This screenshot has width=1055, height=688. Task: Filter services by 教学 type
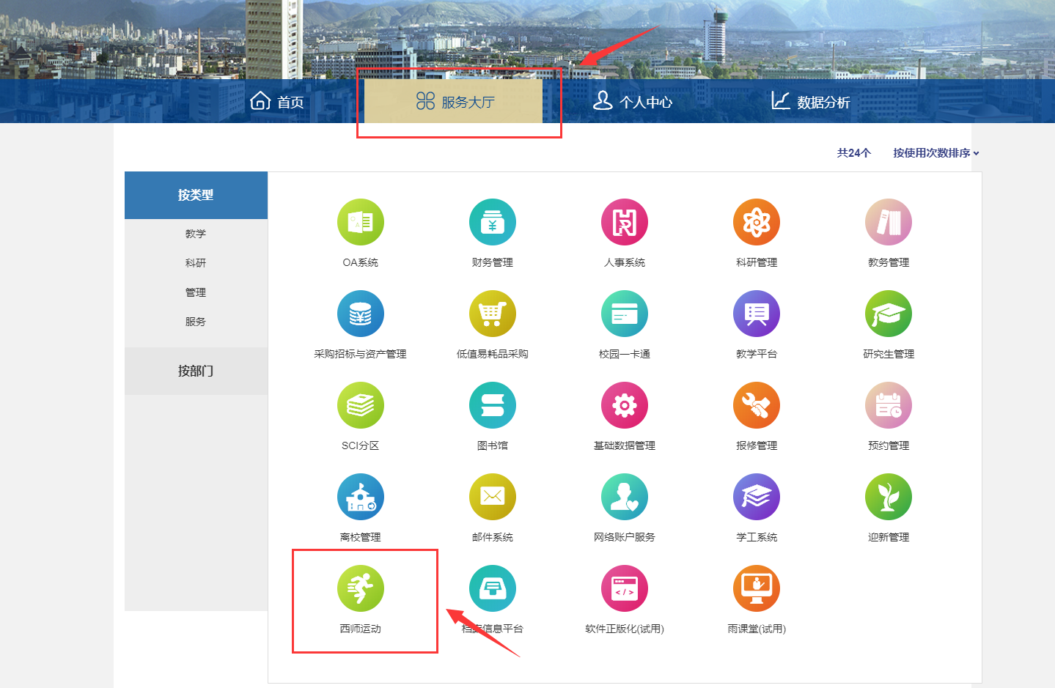(x=196, y=234)
